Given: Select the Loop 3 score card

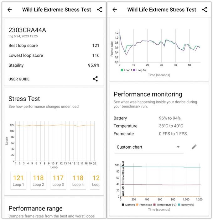Looking at the screenshot, I should tap(58, 180).
